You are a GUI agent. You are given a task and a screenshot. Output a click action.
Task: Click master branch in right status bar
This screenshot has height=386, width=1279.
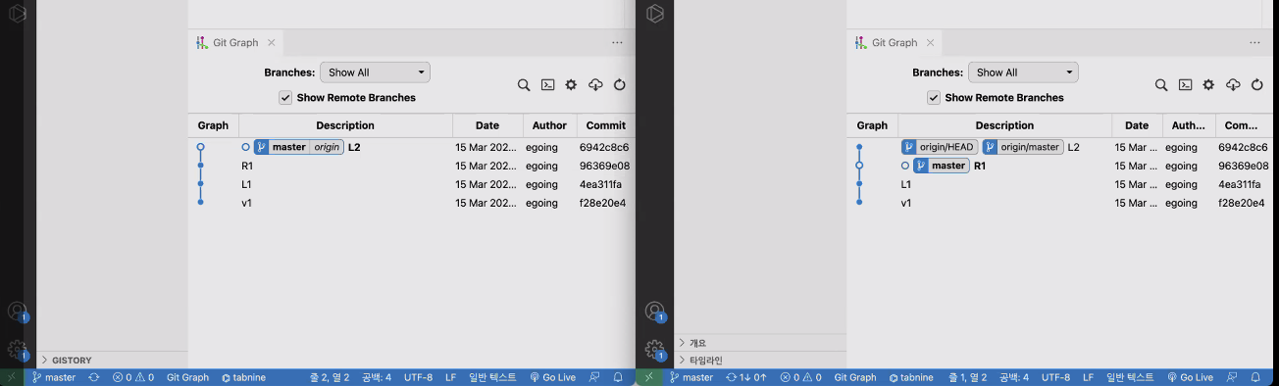[691, 377]
